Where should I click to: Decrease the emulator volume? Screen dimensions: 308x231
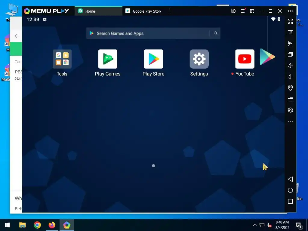coord(290,77)
